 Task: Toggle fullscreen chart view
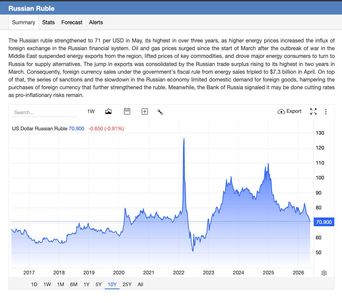pos(313,111)
